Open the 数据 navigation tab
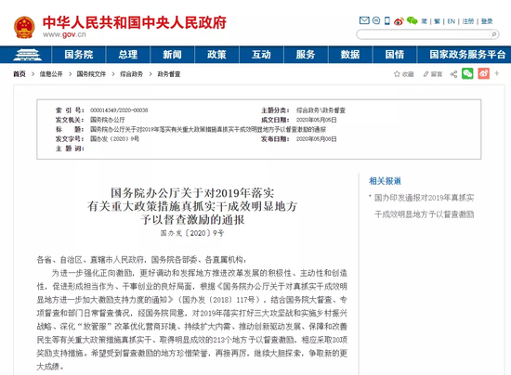This screenshot has width=511, height=375. click(x=350, y=55)
